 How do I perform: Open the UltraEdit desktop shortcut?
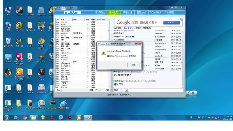[x=19, y=26]
